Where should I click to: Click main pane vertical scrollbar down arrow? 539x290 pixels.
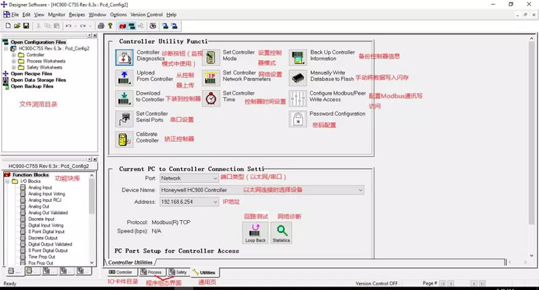(x=532, y=255)
